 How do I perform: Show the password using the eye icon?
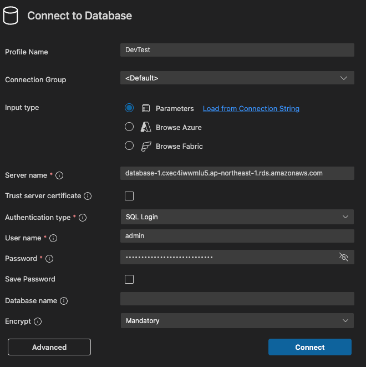343,257
